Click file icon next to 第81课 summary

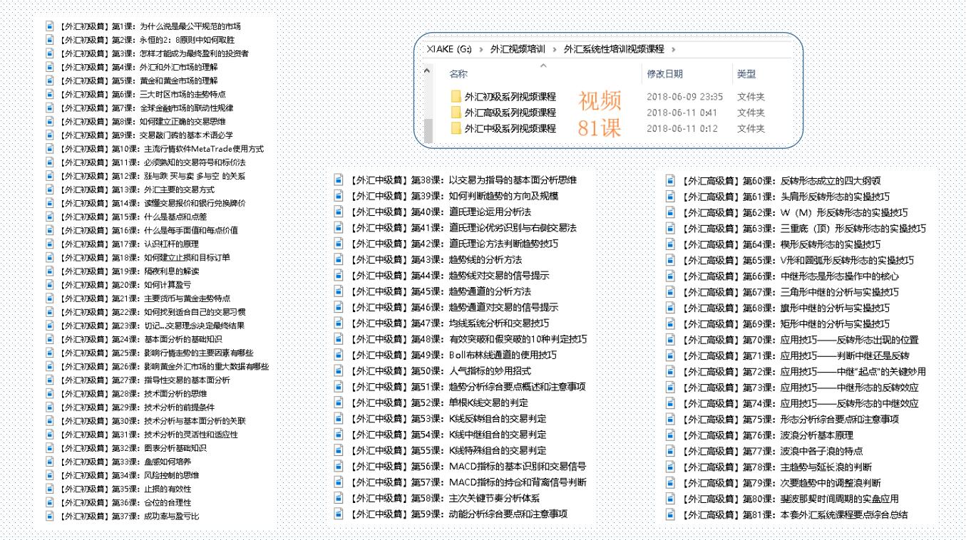(x=670, y=514)
